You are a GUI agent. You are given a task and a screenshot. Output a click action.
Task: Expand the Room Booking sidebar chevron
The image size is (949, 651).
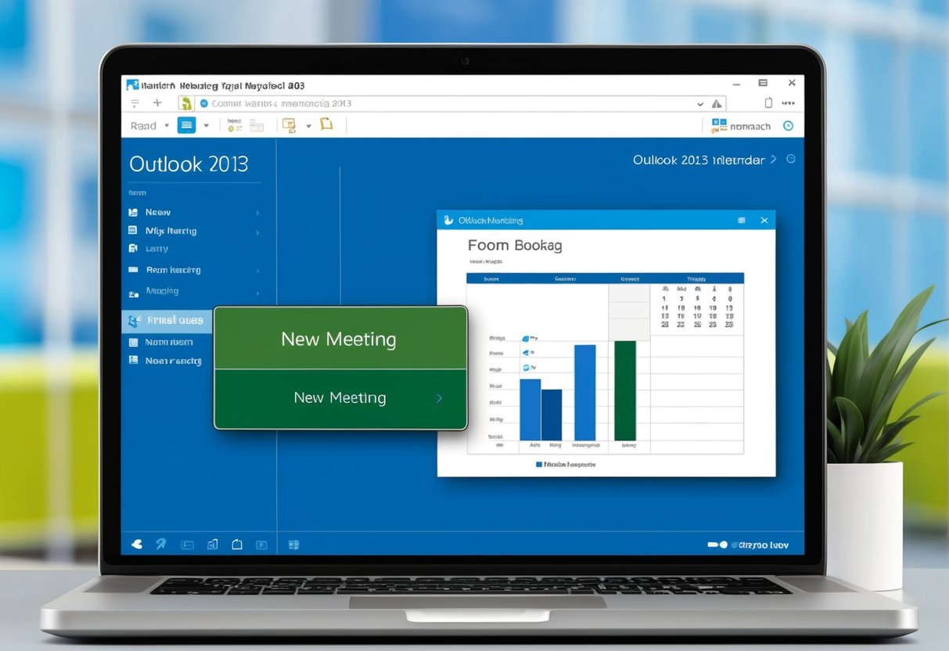258,270
